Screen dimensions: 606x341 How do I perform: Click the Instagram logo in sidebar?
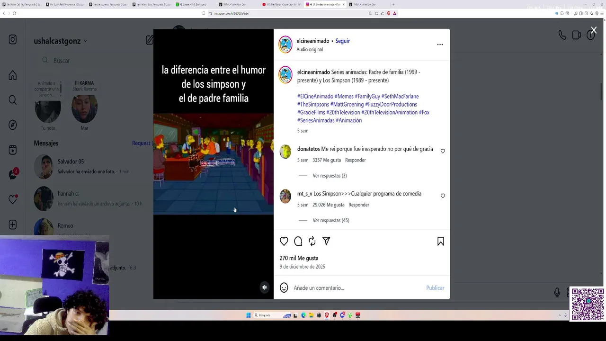pos(13,40)
